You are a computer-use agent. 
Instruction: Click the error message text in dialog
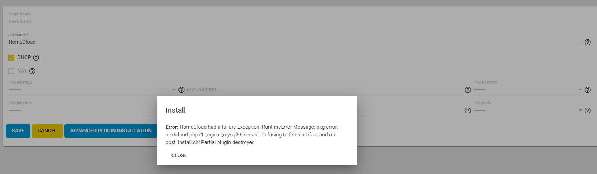click(x=253, y=135)
